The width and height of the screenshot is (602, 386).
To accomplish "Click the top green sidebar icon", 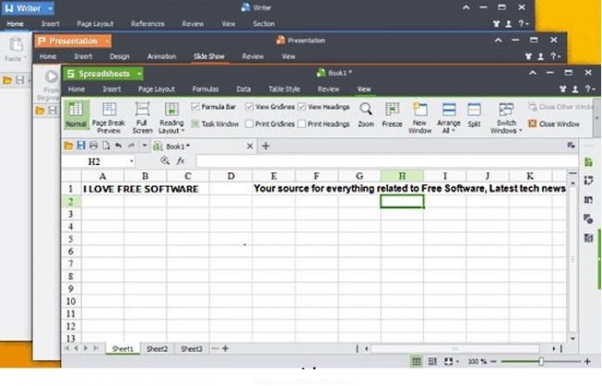I will (x=588, y=162).
